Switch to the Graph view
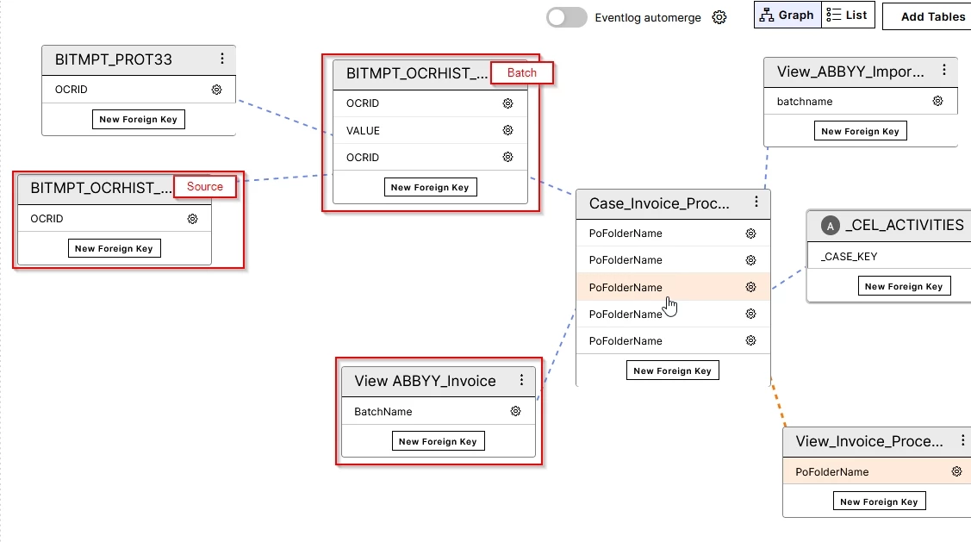Screen dimensions: 971x542 pyautogui.click(x=787, y=15)
